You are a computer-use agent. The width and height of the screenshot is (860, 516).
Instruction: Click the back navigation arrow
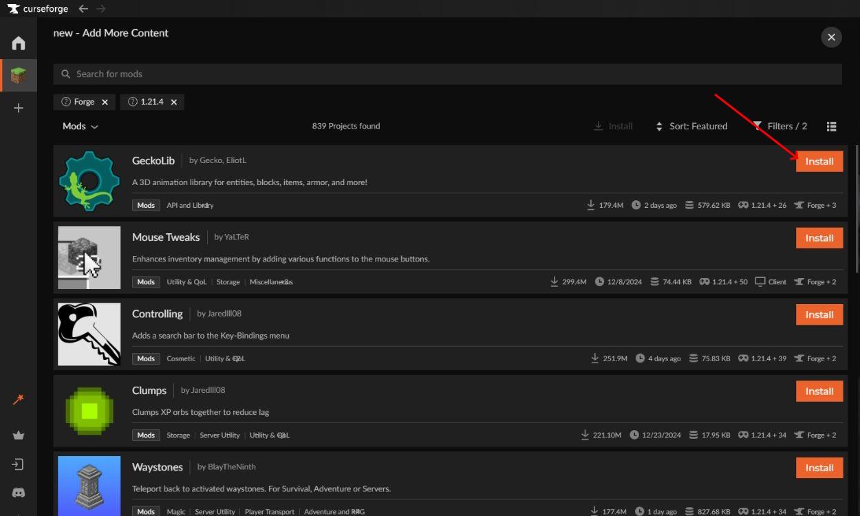pyautogui.click(x=83, y=8)
